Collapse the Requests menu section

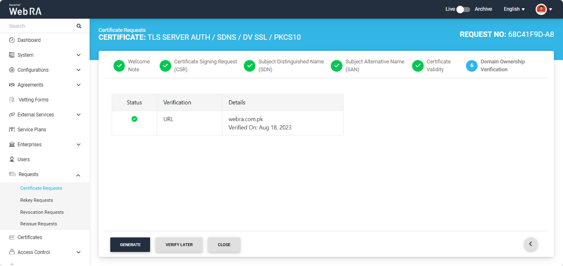tap(78, 175)
